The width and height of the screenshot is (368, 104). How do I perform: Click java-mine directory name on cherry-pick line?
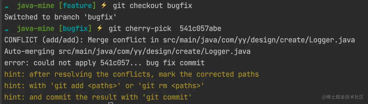(x=35, y=28)
